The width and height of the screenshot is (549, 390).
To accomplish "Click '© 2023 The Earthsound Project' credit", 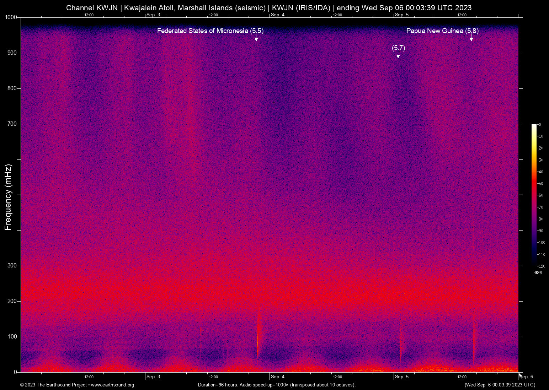I will coord(54,385).
